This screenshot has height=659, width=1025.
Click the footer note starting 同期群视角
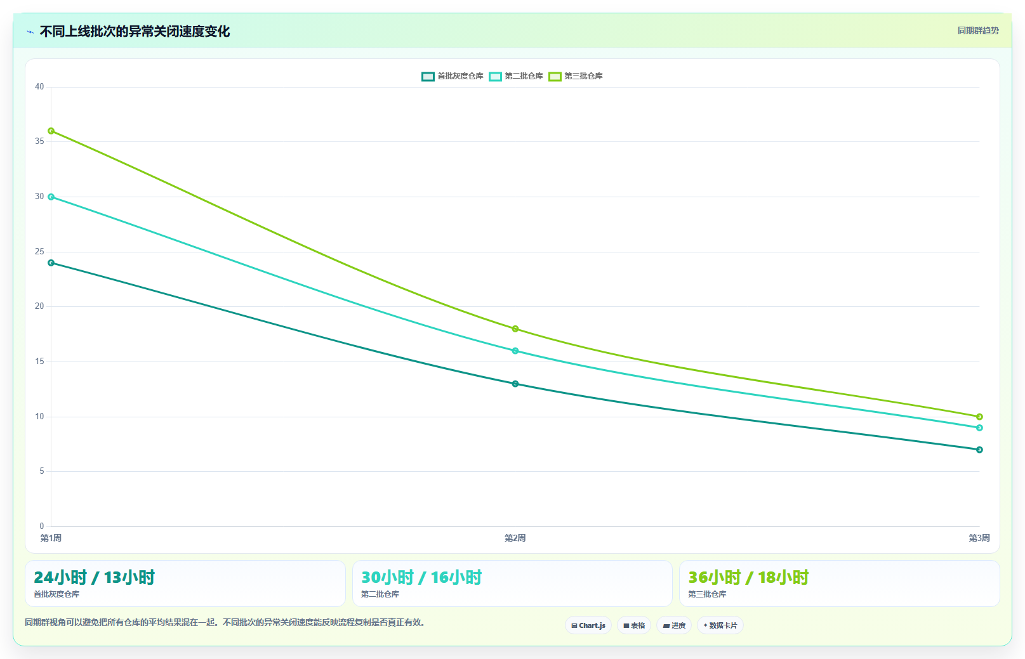(x=225, y=622)
